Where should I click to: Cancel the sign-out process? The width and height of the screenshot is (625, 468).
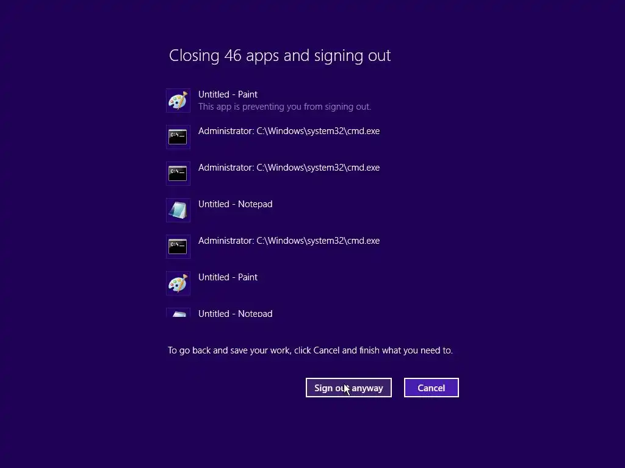tap(432, 388)
